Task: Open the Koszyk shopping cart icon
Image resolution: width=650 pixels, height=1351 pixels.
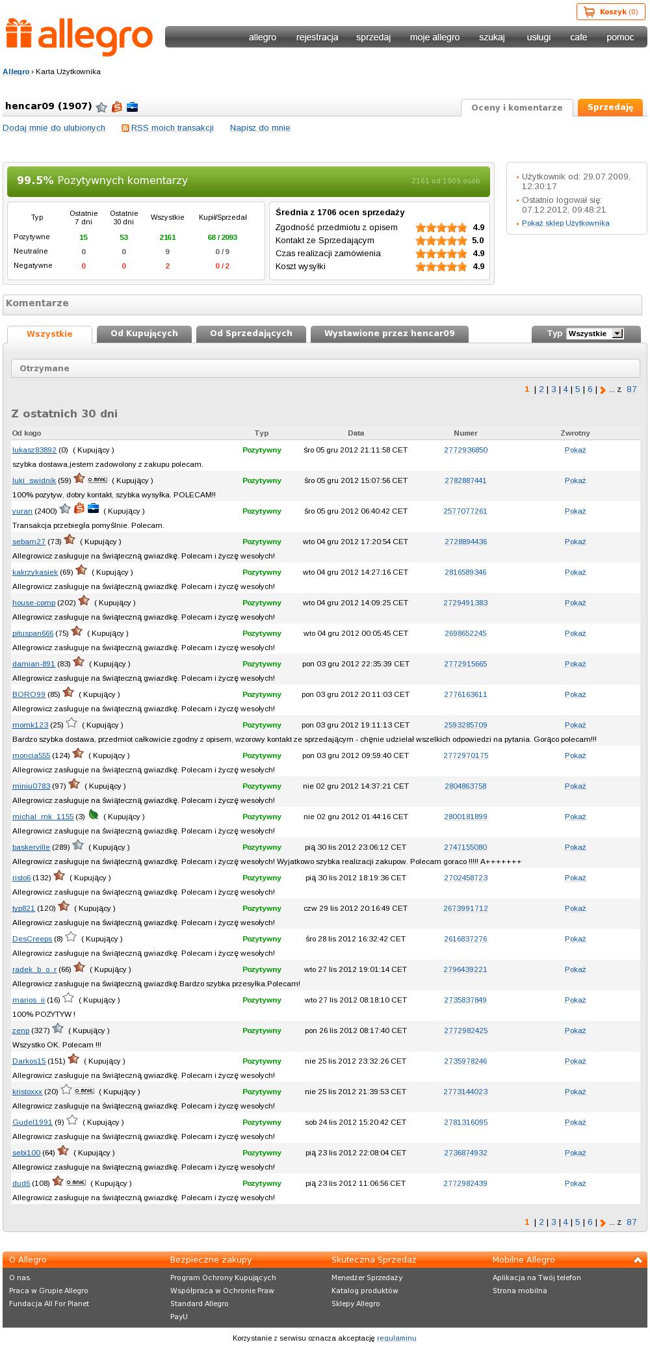Action: coord(589,12)
